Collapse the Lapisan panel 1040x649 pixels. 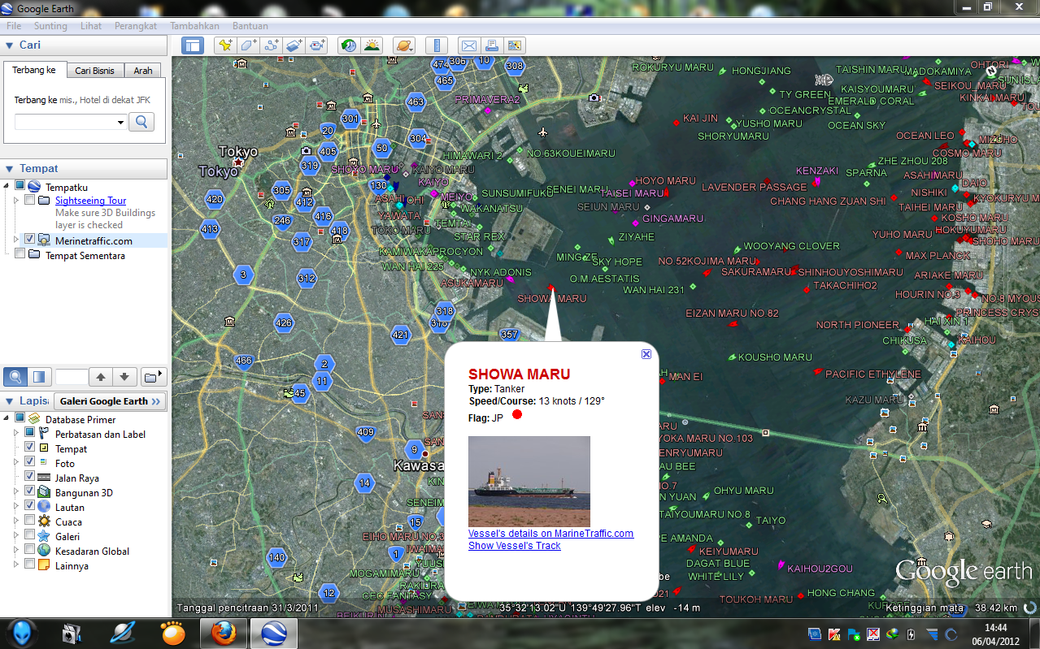(x=10, y=401)
